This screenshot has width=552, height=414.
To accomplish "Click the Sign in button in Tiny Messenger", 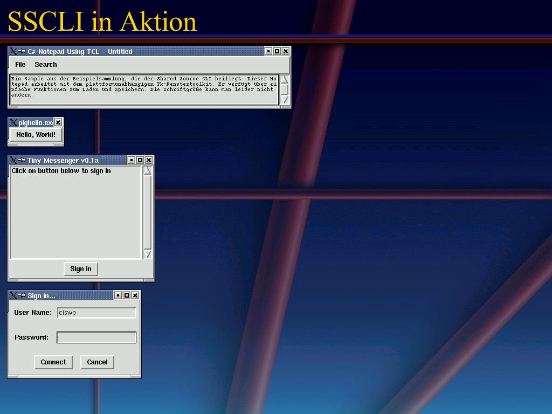I will coord(81,269).
